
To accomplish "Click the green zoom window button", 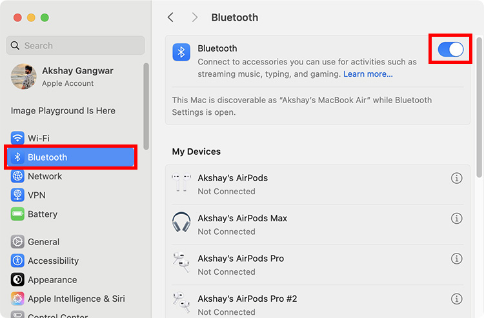I will 45,17.
